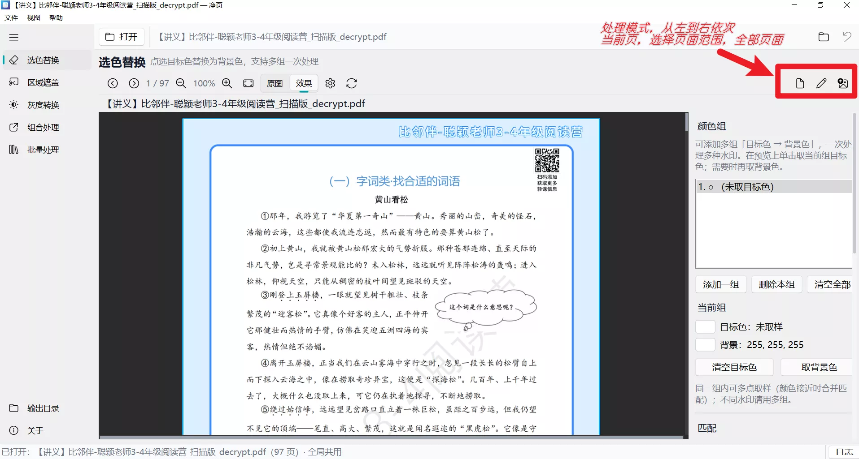Viewport: 859px width, 459px height.
Task: Open the 文件 menu
Action: click(x=11, y=17)
